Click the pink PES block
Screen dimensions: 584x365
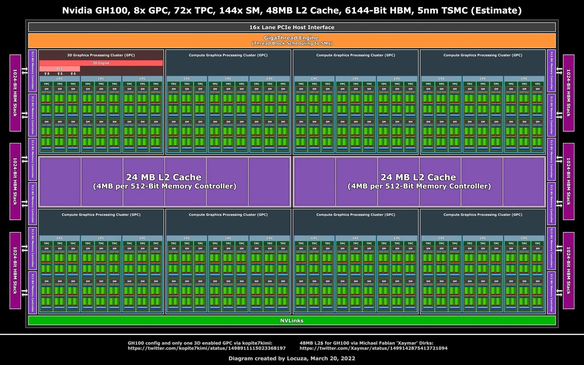pos(60,69)
